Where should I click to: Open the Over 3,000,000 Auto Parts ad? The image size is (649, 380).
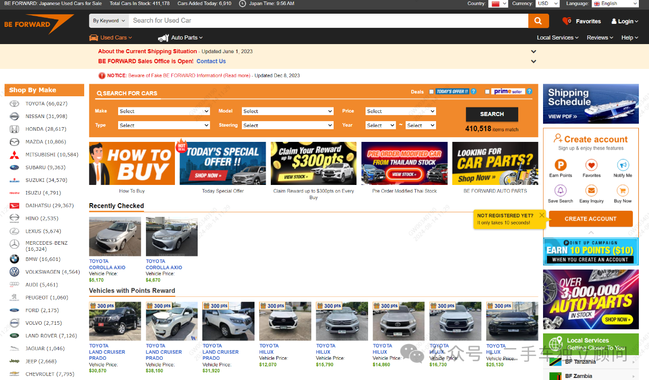(591, 299)
